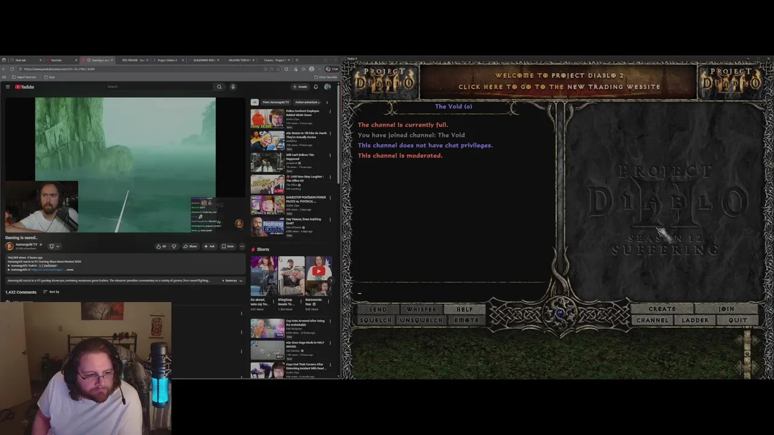Click QUIT in the Diablo lobby

(738, 320)
